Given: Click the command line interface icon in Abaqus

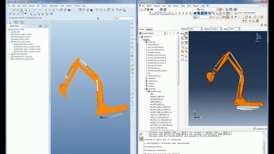Looking at the screenshot, I should click(141, 139).
